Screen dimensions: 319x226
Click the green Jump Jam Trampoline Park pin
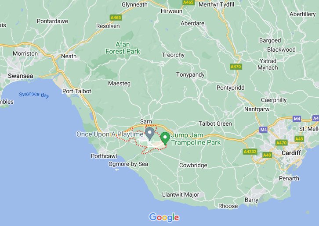(x=165, y=138)
